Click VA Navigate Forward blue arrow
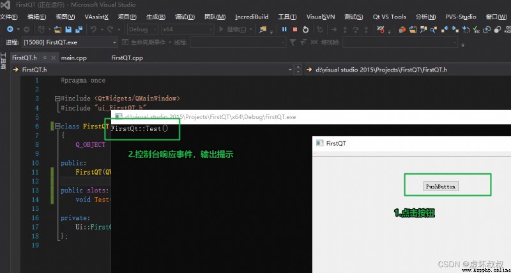Viewport: 511px width, 273px height. (455, 29)
